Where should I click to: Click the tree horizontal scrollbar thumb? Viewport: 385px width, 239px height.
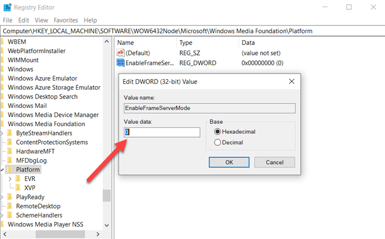tap(61, 235)
